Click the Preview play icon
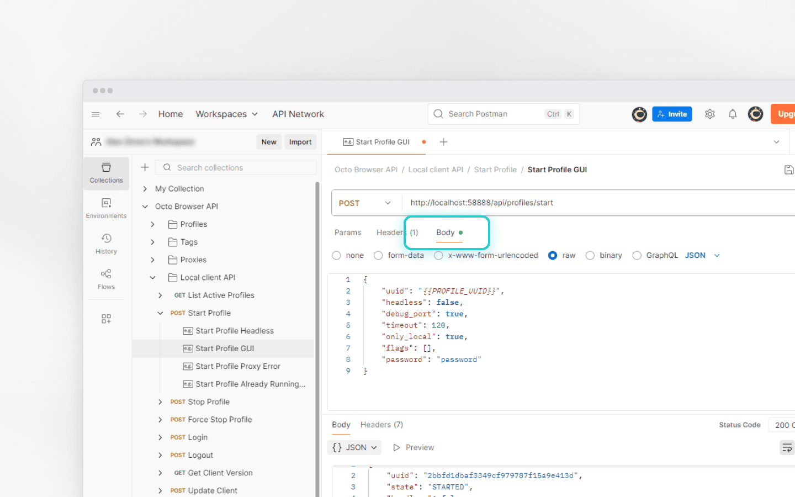 396,448
